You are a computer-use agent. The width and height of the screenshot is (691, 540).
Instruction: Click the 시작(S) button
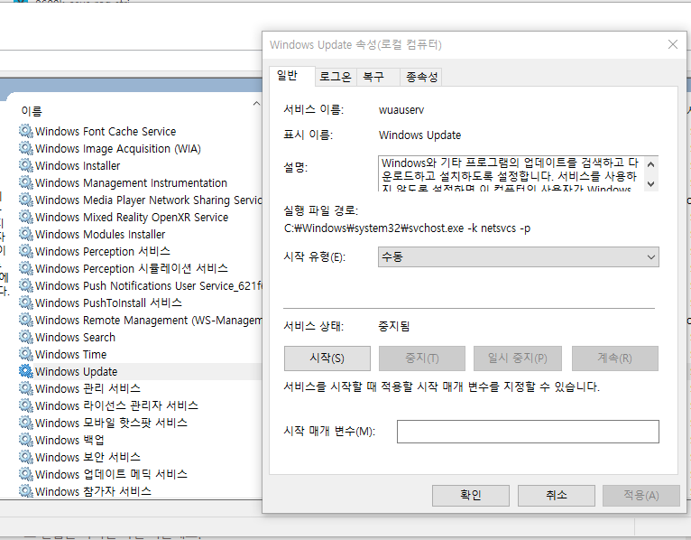click(x=327, y=358)
